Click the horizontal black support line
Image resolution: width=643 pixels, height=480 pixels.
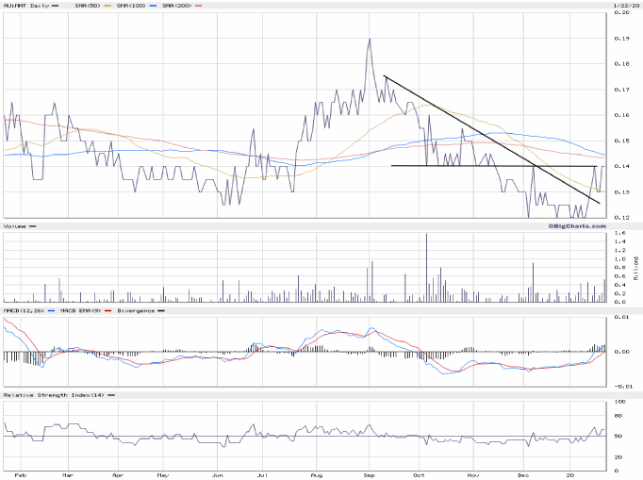point(471,166)
